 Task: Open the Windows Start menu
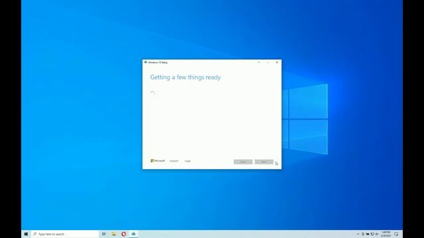(x=26, y=234)
